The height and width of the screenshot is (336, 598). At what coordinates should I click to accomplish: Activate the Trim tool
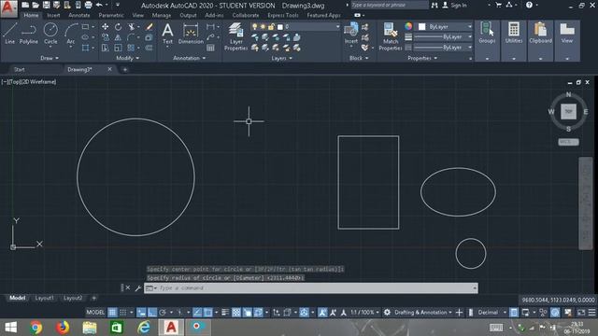coord(131,27)
